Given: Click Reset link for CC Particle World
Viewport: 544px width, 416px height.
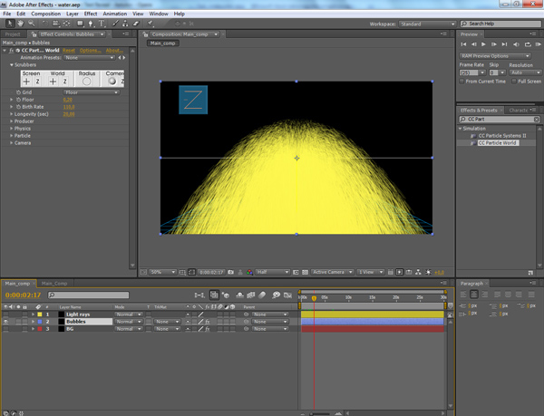Looking at the screenshot, I should (x=69, y=51).
